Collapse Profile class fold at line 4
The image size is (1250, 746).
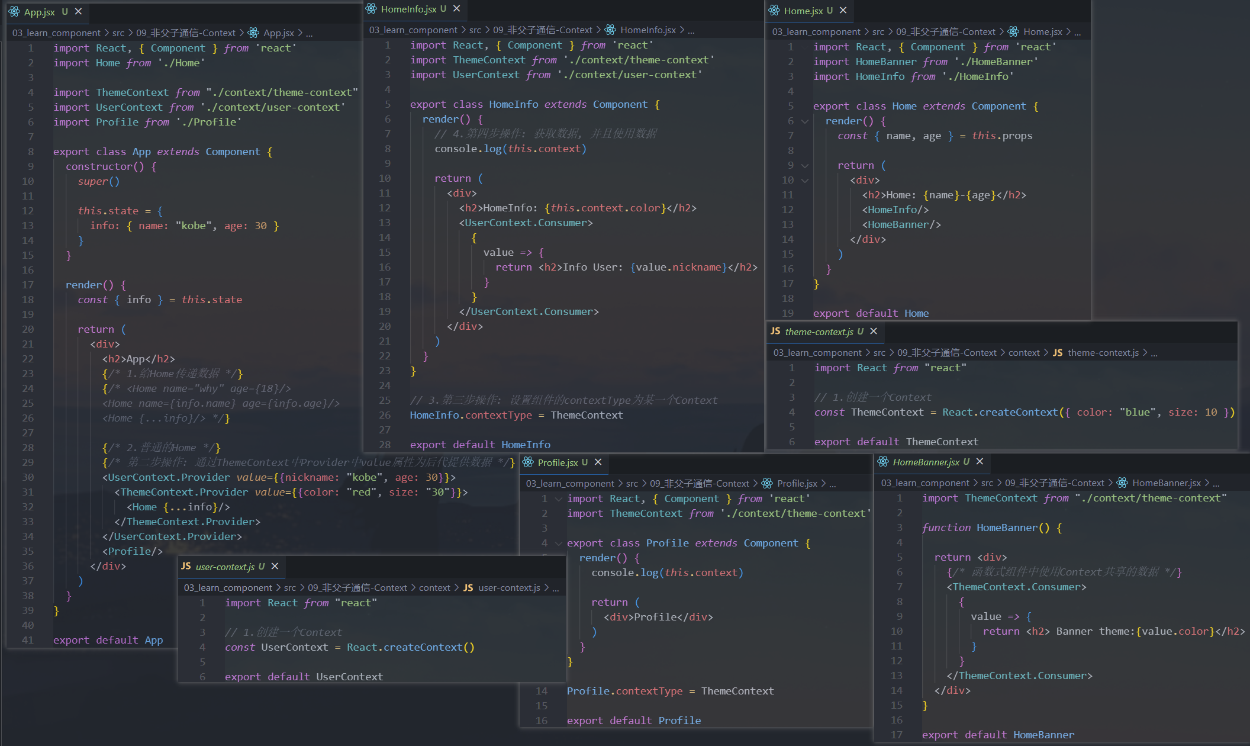coord(558,543)
